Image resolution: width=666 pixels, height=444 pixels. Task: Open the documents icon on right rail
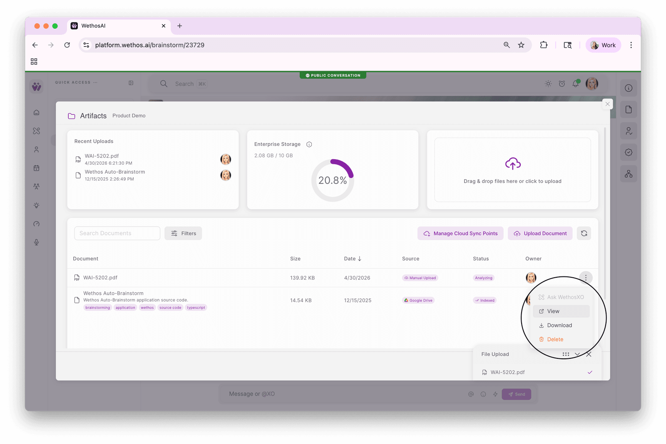629,109
